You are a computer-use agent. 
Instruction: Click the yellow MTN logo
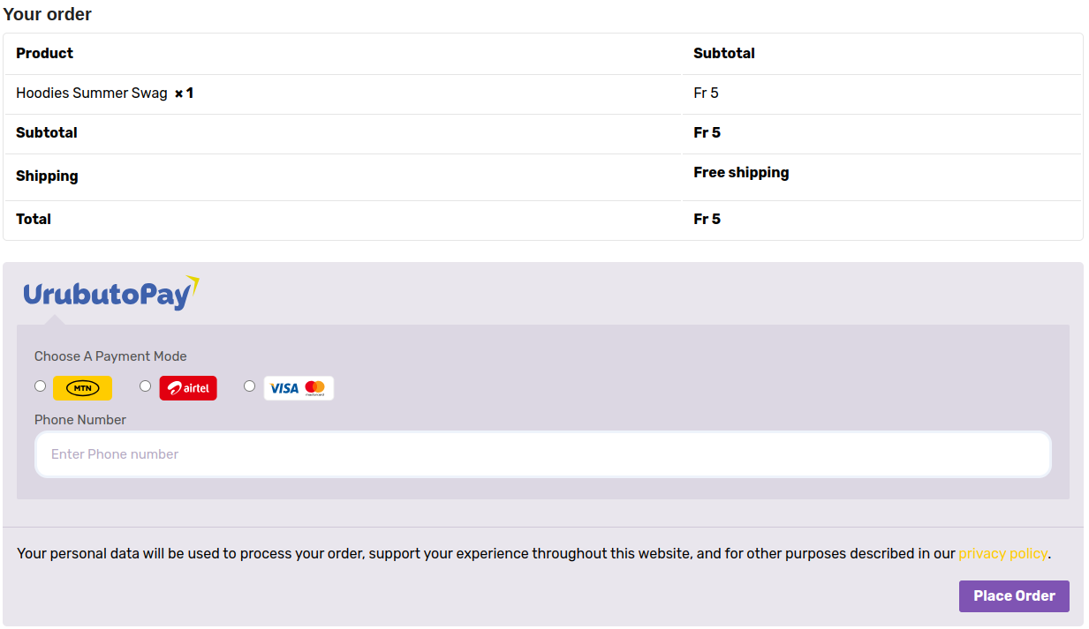coord(82,388)
